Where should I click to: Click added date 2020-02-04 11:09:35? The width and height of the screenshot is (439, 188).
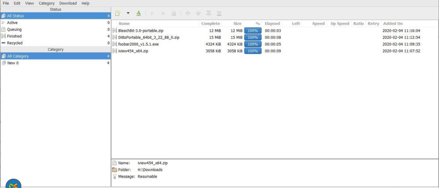[401, 44]
